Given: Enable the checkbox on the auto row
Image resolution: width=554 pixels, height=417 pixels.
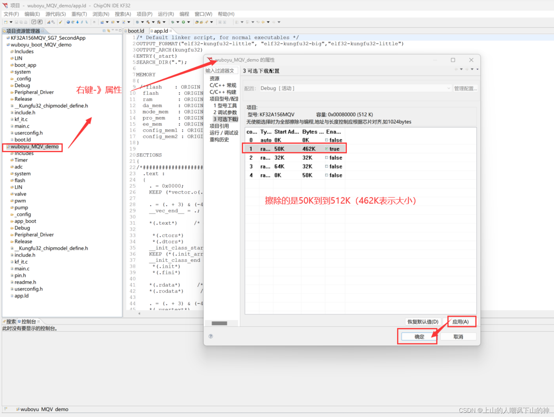Looking at the screenshot, I should (x=326, y=140).
